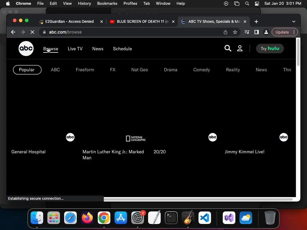The height and width of the screenshot is (230, 307).
Task: Click the browser forward arrow
Action: coord(23,32)
